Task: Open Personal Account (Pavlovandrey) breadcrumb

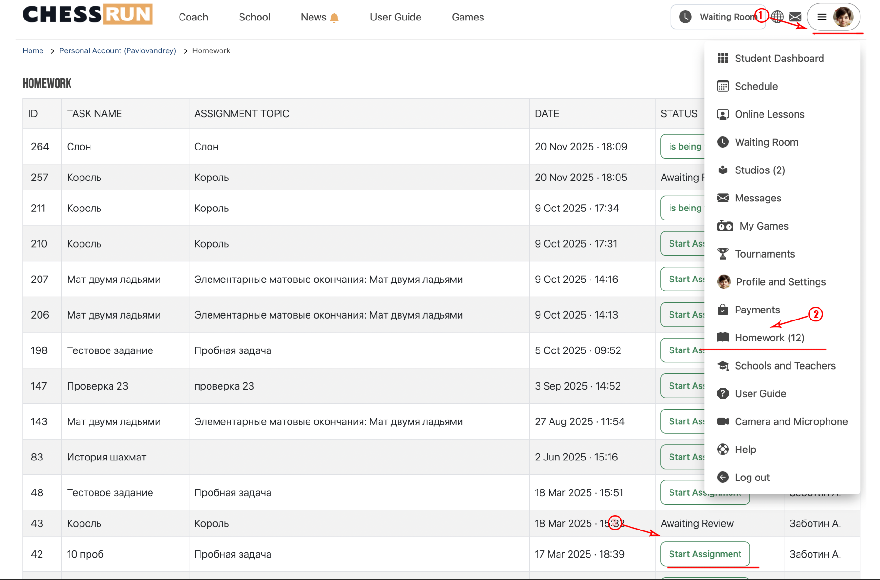Action: pos(118,50)
